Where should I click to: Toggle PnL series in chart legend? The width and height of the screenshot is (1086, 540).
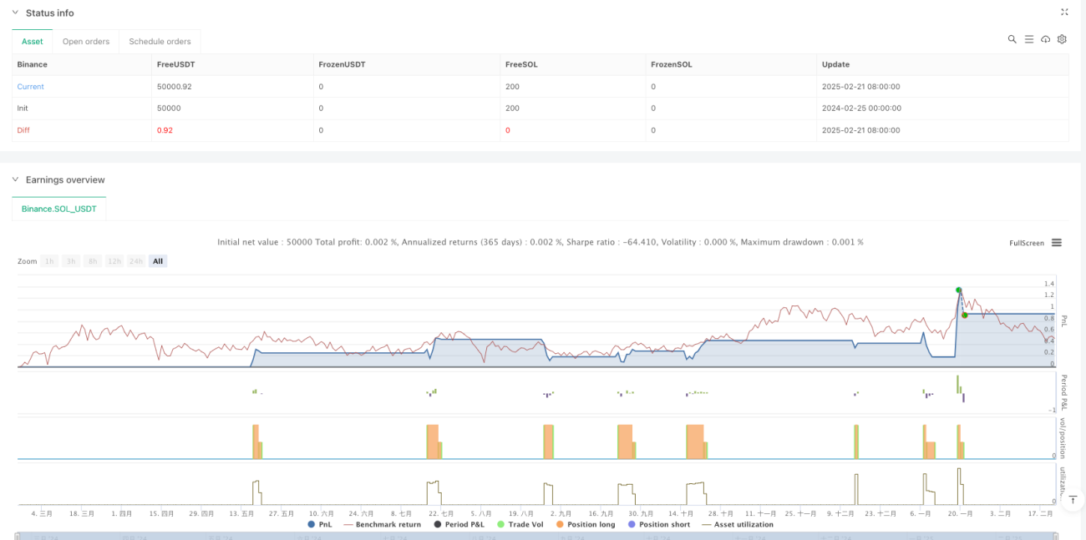click(x=319, y=524)
